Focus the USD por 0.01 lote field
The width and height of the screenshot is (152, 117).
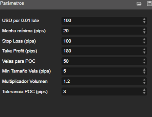[101, 20]
